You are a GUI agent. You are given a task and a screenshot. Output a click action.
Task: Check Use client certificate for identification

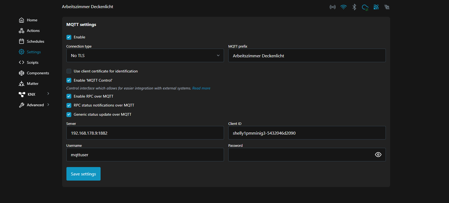click(x=69, y=71)
